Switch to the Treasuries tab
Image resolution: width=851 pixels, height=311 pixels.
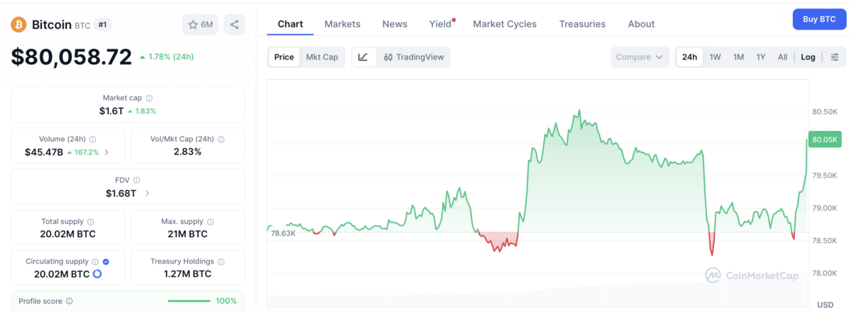click(582, 24)
